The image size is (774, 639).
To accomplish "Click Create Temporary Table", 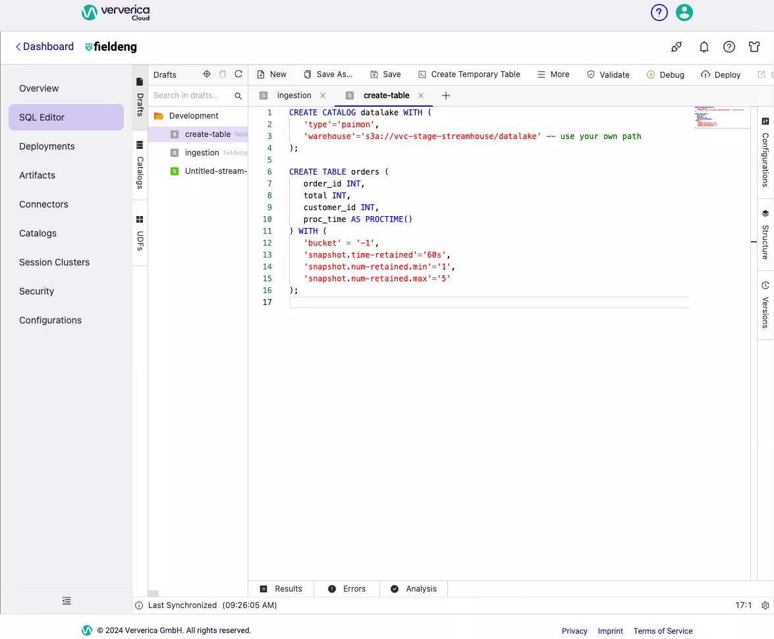I will (469, 74).
